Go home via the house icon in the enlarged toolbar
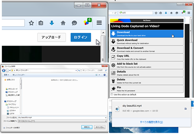This screenshot has height=134, width=194. click(63, 23)
